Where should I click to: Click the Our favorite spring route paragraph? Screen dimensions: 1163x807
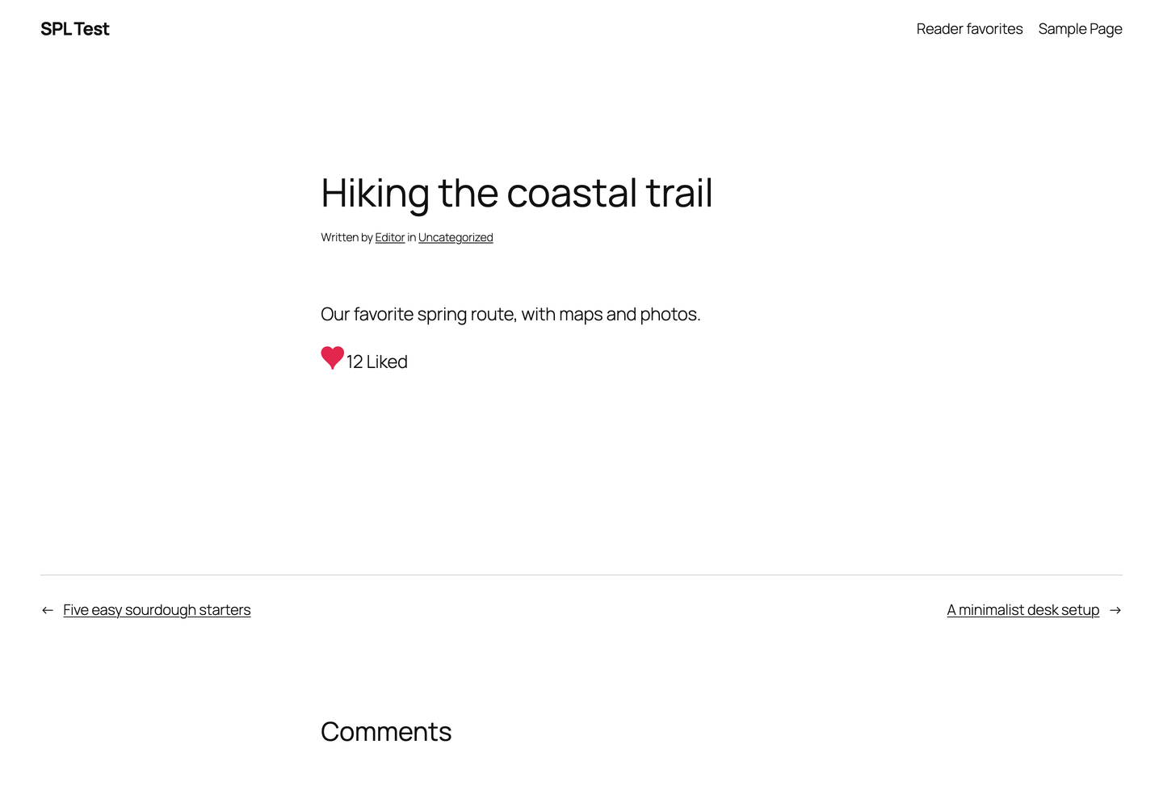[510, 315]
